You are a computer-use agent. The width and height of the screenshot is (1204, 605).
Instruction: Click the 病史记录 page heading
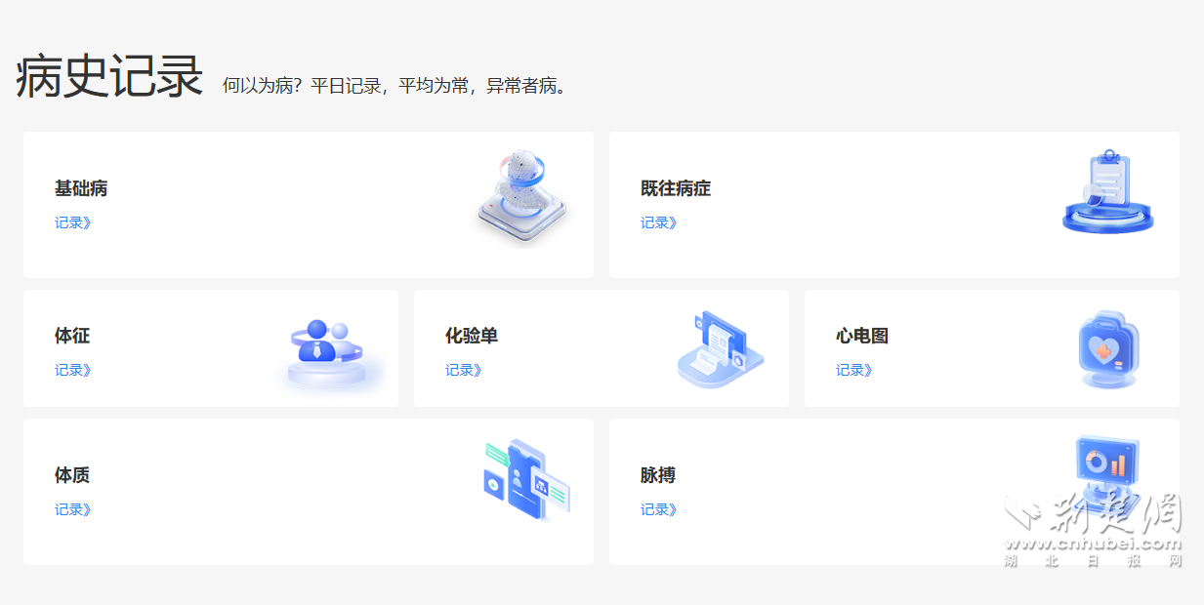click(x=109, y=77)
